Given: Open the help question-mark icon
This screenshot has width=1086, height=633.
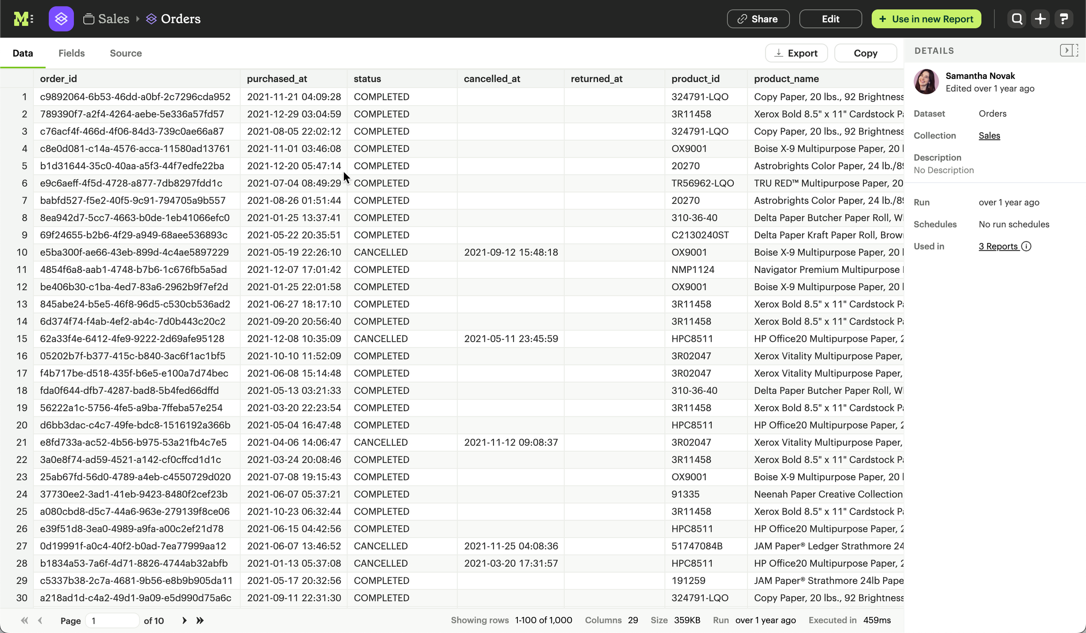Looking at the screenshot, I should (x=1063, y=19).
